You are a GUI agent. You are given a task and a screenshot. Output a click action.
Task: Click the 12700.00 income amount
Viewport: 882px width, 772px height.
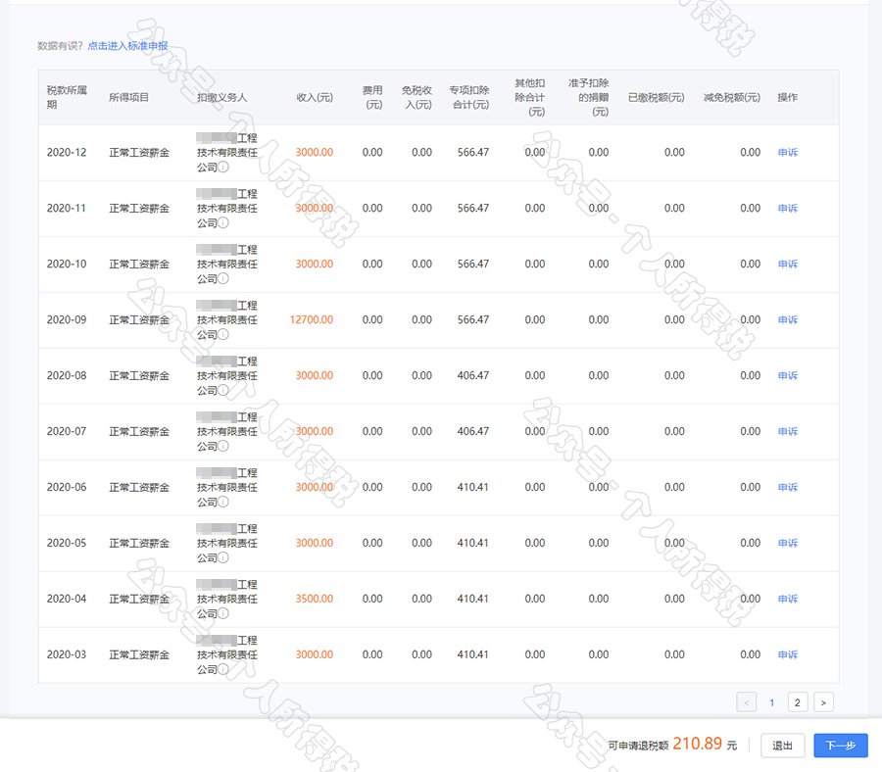(x=312, y=320)
